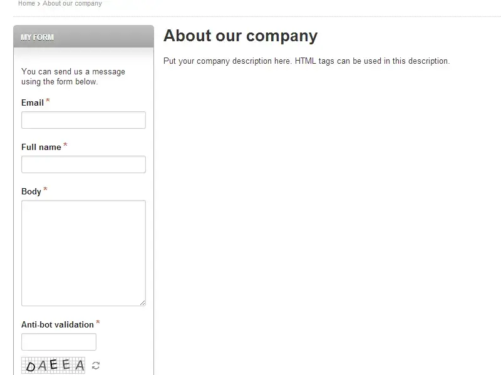Click the 'About our company' page heading
The height and width of the screenshot is (375, 501).
tap(240, 36)
